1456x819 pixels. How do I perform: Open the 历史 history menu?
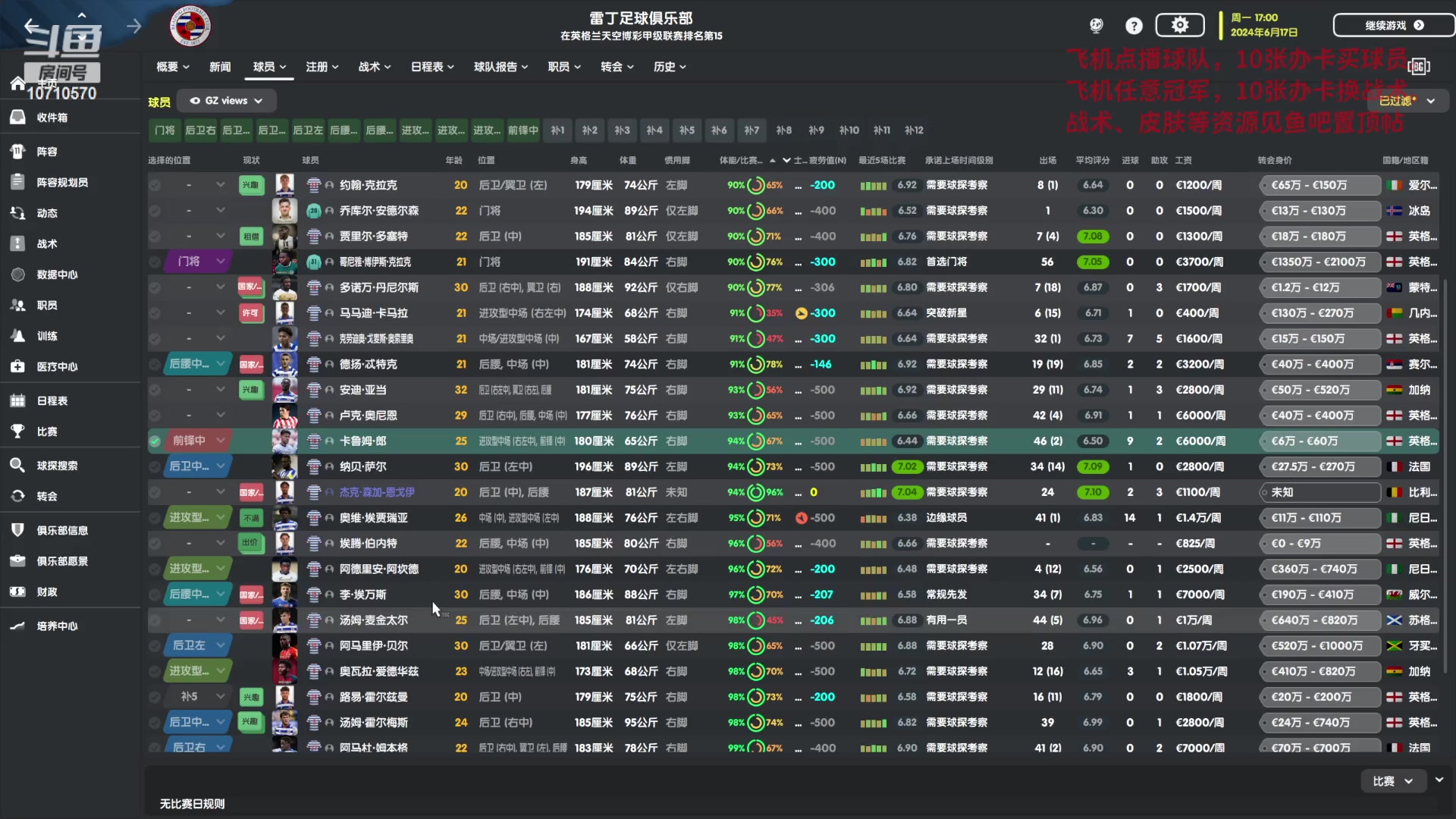(x=670, y=67)
